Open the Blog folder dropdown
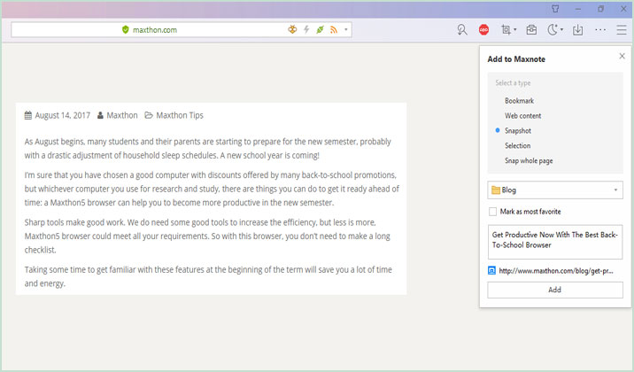 pyautogui.click(x=554, y=190)
